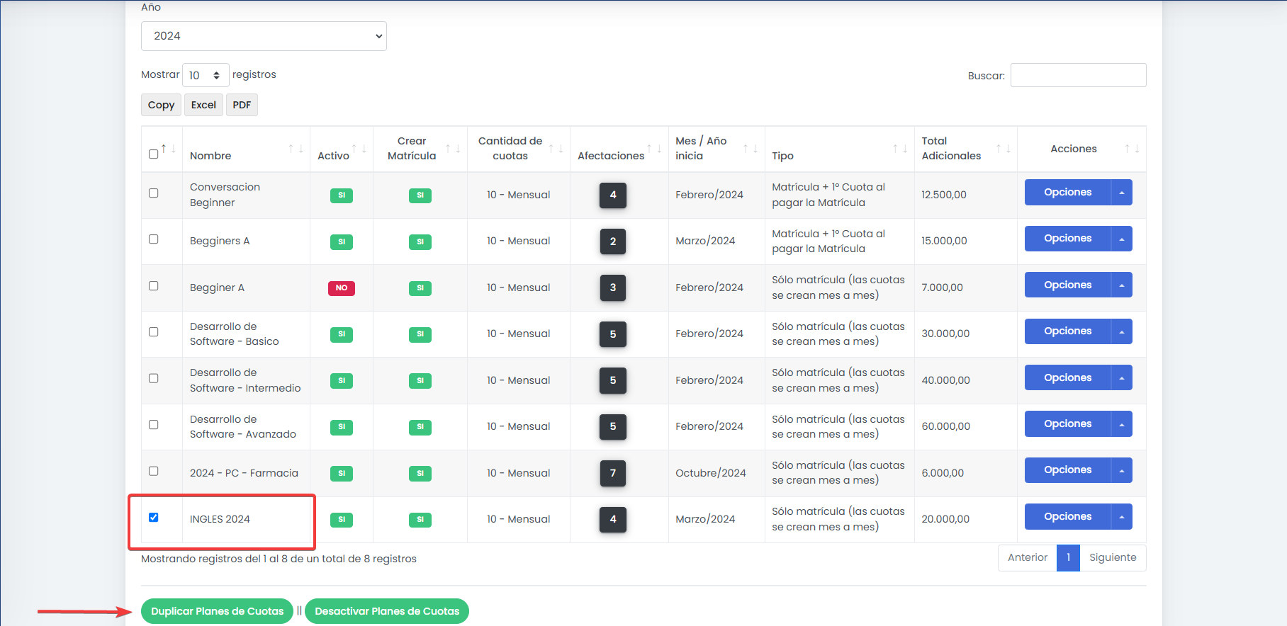Click Afectaciones badge 5 for Software - Intermedio

(x=613, y=380)
